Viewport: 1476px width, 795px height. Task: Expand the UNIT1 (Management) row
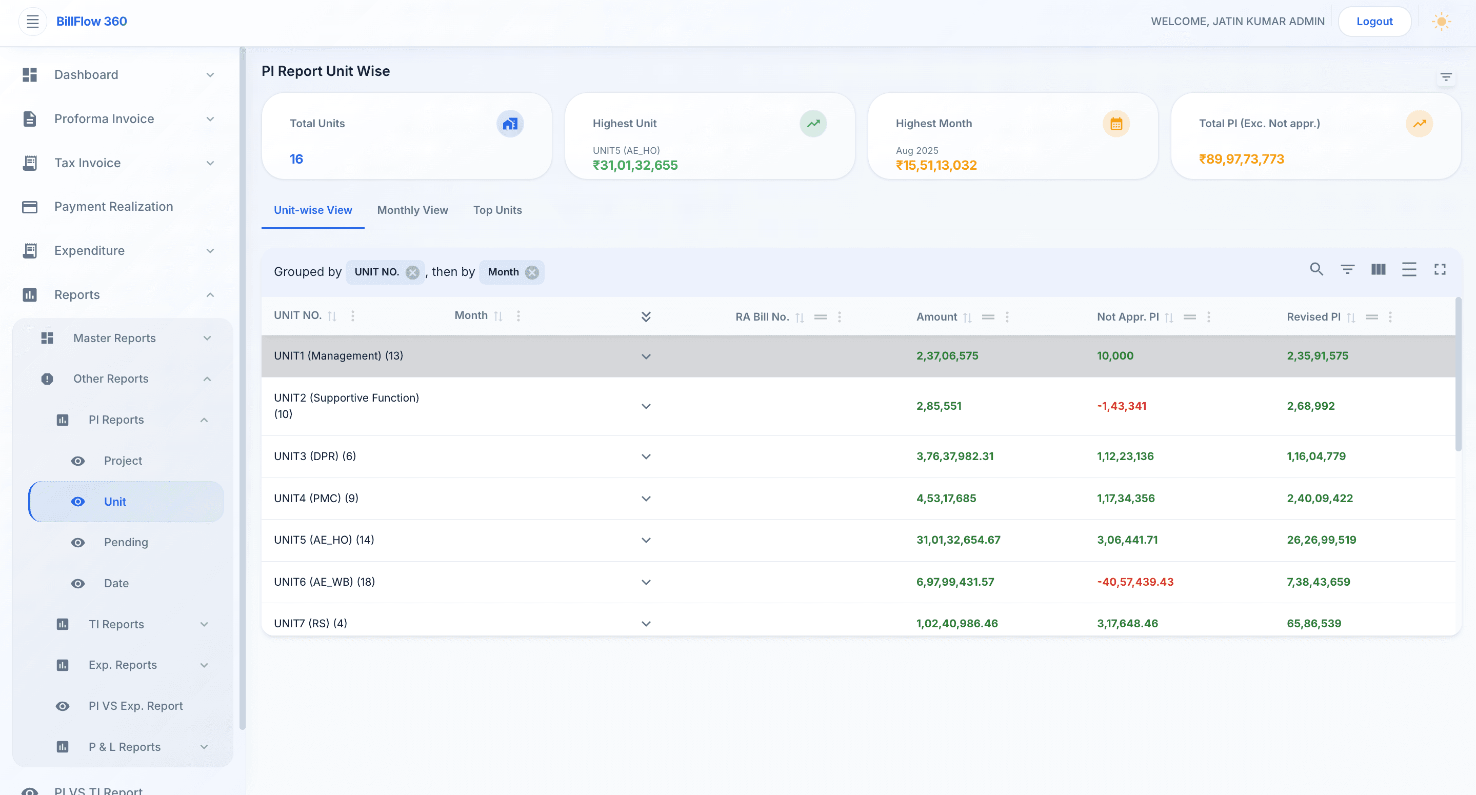[x=646, y=356]
